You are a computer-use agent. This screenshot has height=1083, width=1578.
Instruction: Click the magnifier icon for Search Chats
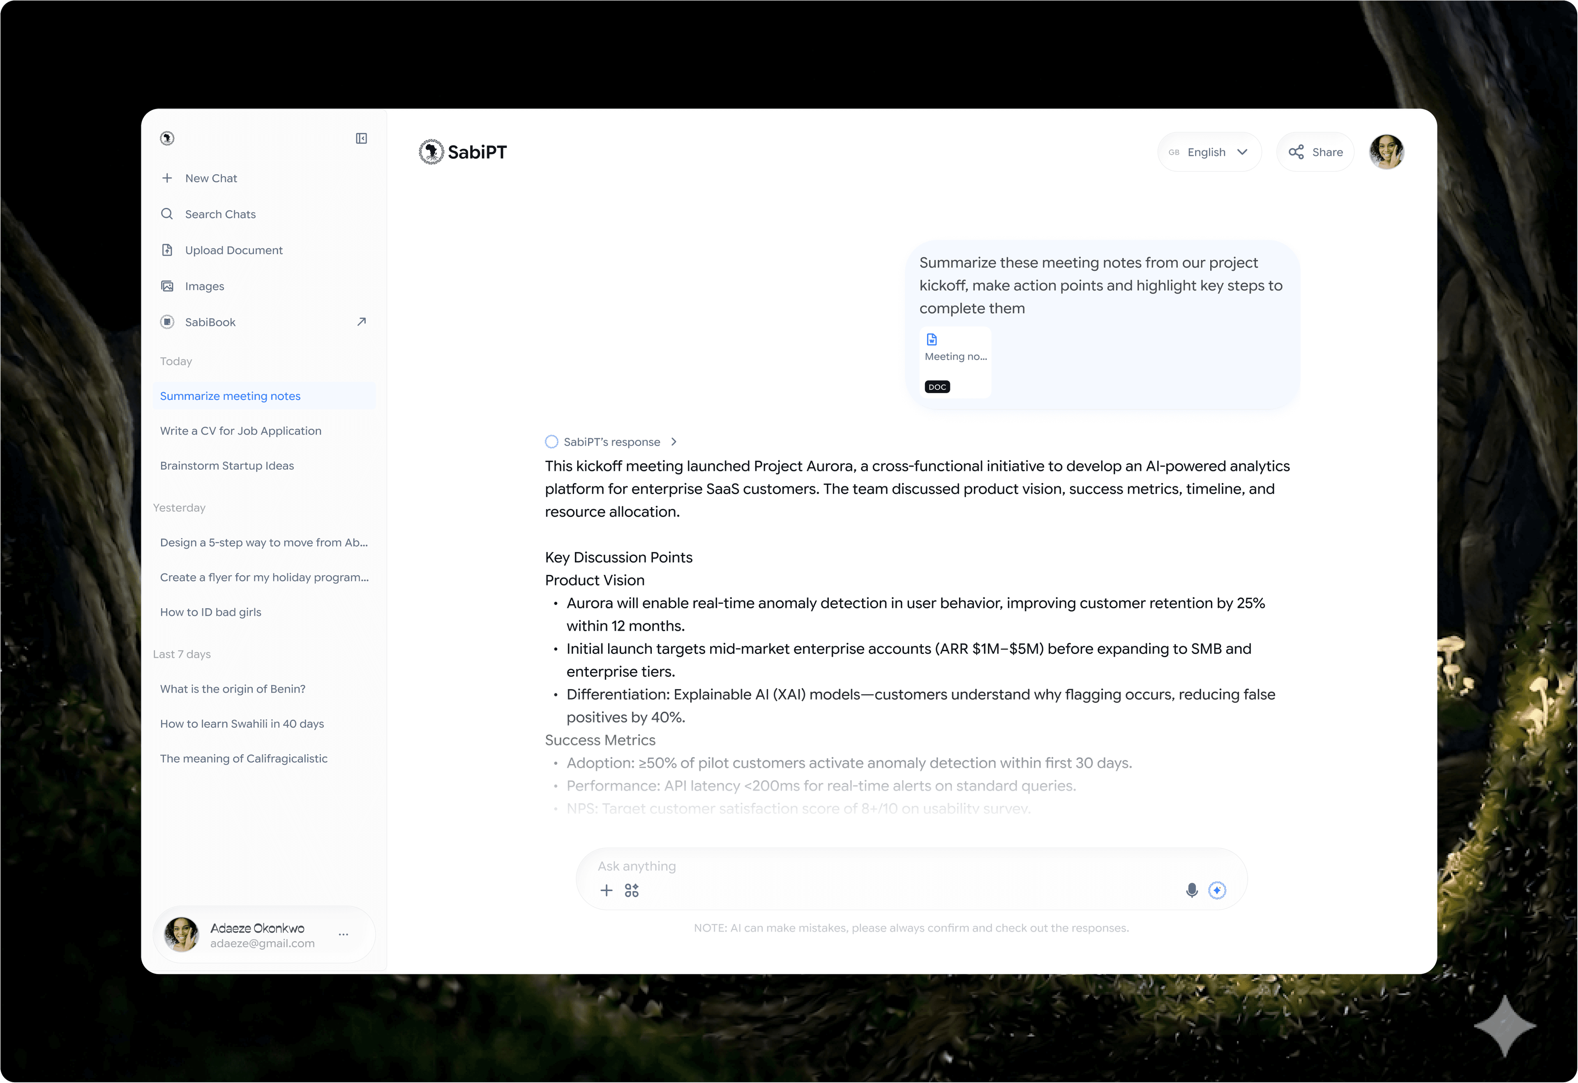[167, 214]
